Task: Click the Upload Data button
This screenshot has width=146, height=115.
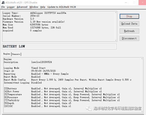Action: point(129,24)
